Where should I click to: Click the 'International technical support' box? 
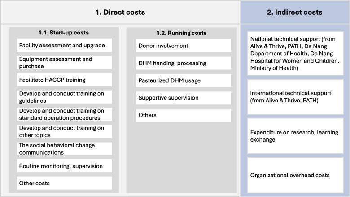pos(295,97)
